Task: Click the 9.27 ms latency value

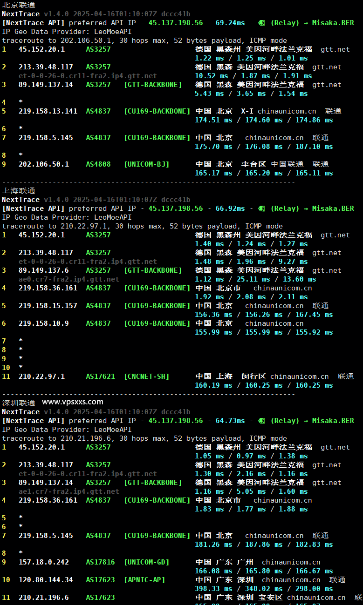Action: coord(293,262)
